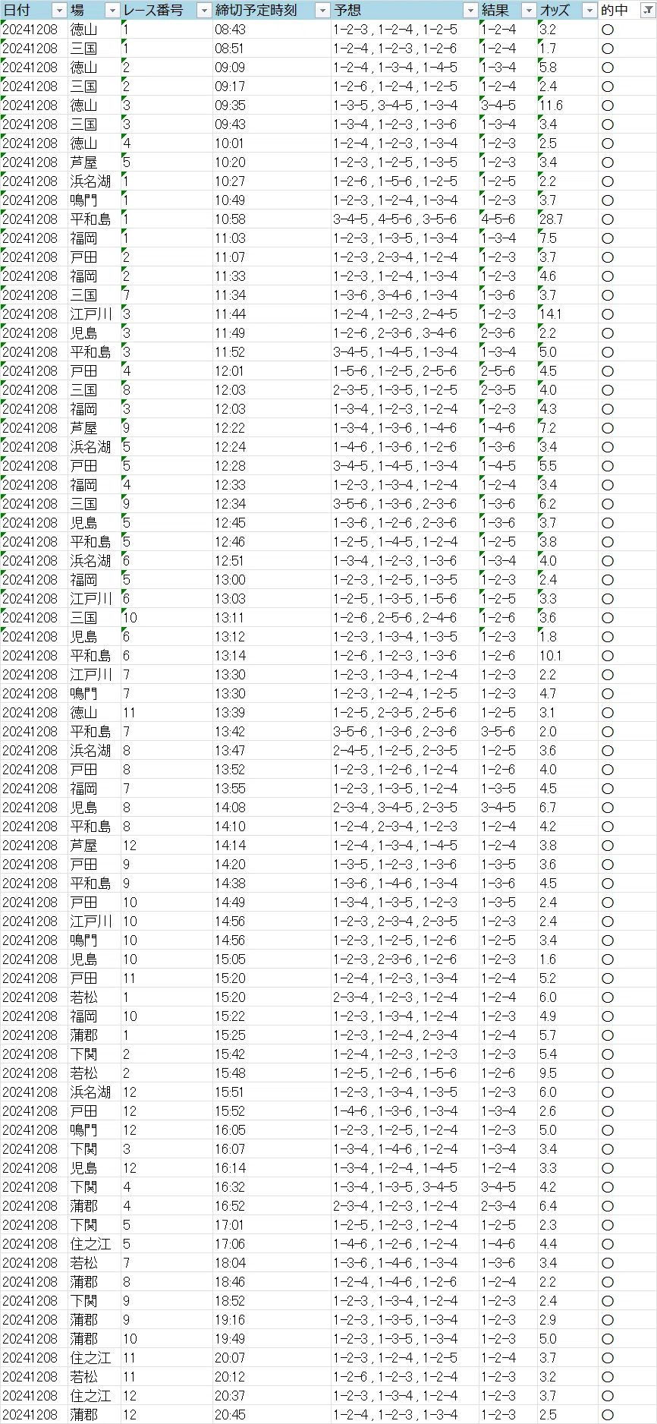This screenshot has height=1424, width=657.
Task: Select the odds value 9.5 cell
Action: pos(567,1073)
